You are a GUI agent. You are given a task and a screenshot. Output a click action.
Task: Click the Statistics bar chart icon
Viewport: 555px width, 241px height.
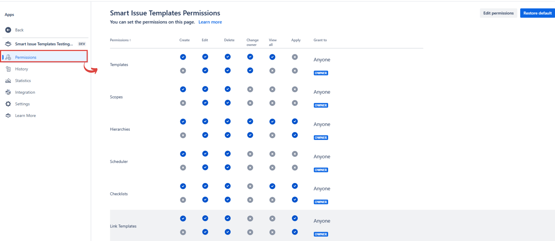pyautogui.click(x=8, y=81)
